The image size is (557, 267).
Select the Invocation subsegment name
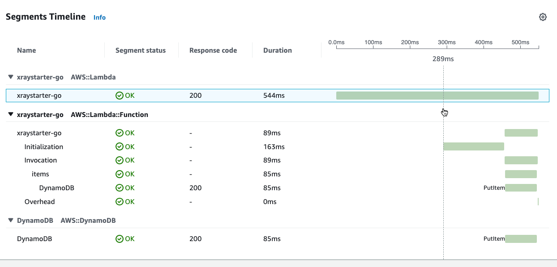pos(41,160)
